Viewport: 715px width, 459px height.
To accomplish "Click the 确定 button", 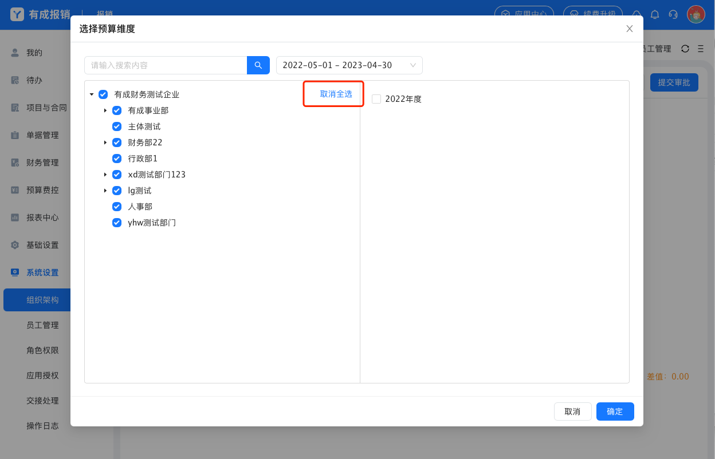I will 615,411.
